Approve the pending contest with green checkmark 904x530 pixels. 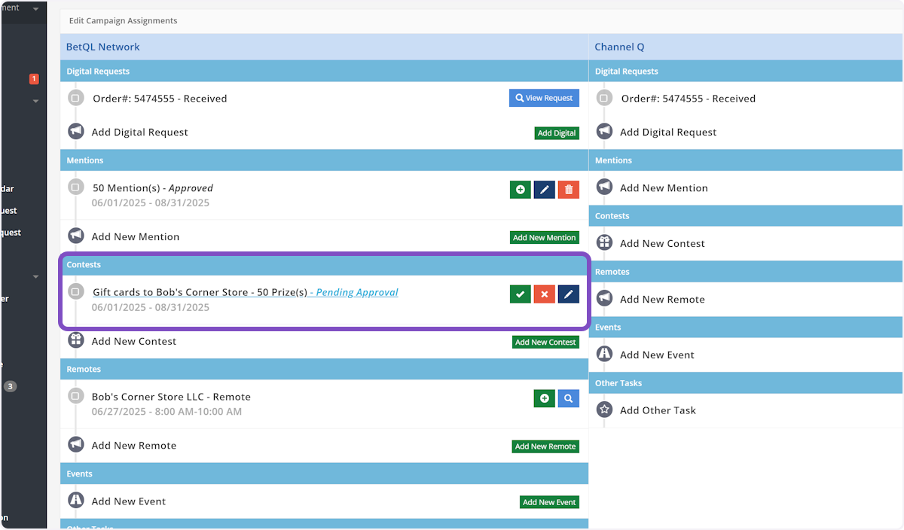point(521,294)
